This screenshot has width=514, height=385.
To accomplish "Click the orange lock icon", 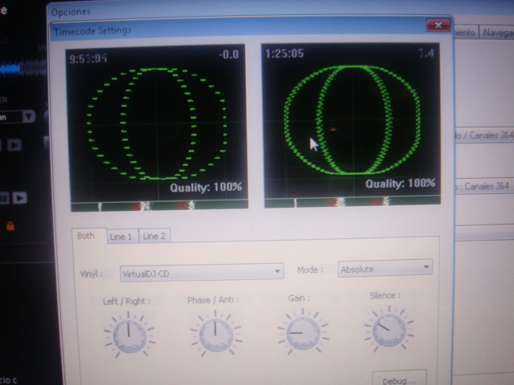I will [10, 226].
